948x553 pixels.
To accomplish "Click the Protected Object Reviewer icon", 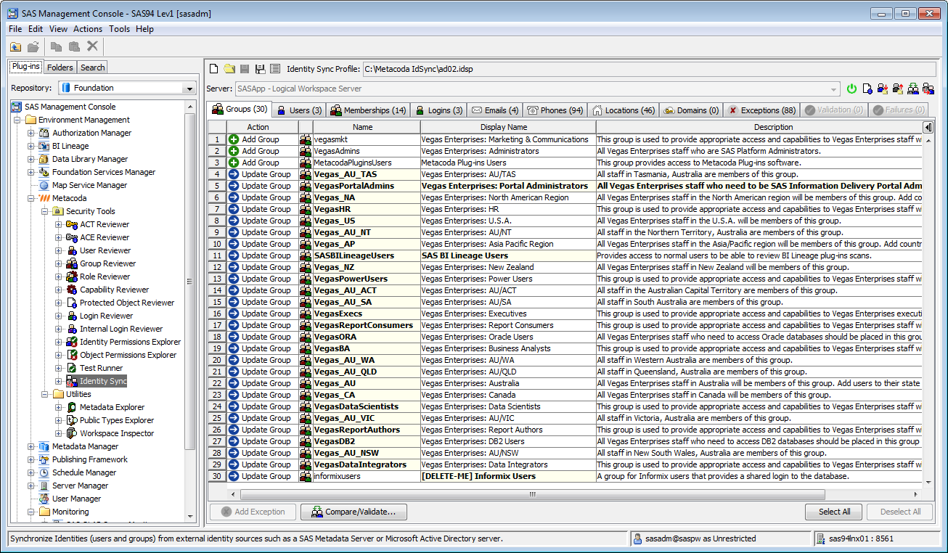I will [x=72, y=303].
